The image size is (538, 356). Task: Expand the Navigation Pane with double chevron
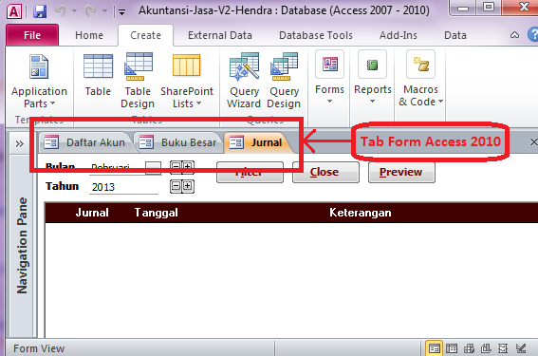(20, 143)
